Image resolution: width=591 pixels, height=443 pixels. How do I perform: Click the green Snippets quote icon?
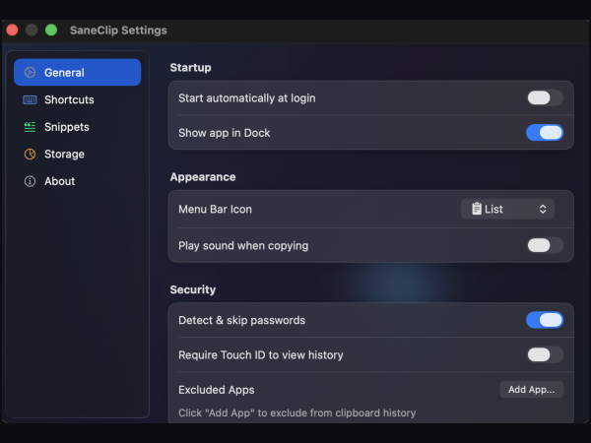30,127
